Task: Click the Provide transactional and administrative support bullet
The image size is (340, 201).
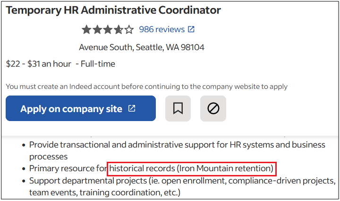Action: [x=177, y=150]
